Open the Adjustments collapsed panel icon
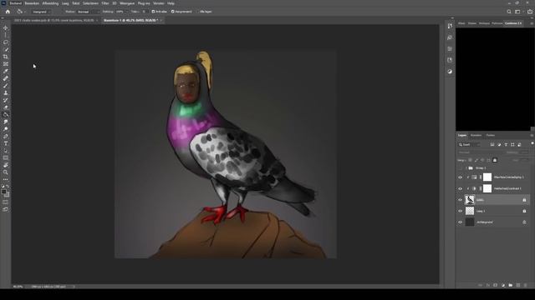 click(x=450, y=72)
